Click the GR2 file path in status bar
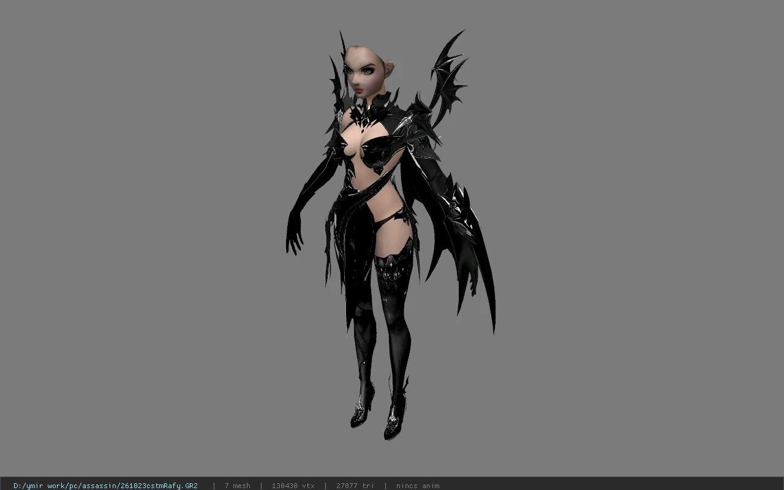The image size is (784, 490). [105, 486]
